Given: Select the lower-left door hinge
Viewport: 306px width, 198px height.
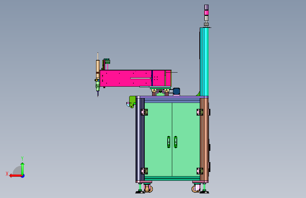Looking at the screenshot, I should click(x=144, y=171).
